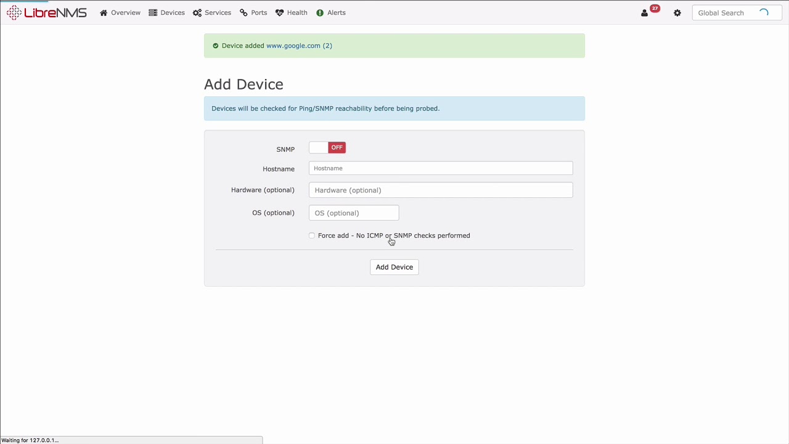Open the www.google.com device link
This screenshot has height=444, width=789.
coord(299,46)
